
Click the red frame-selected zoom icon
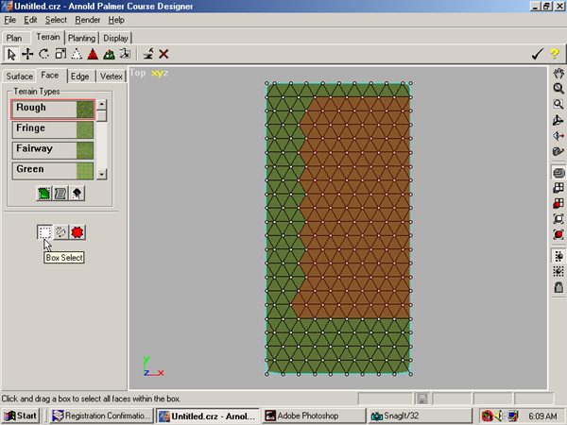(558, 234)
